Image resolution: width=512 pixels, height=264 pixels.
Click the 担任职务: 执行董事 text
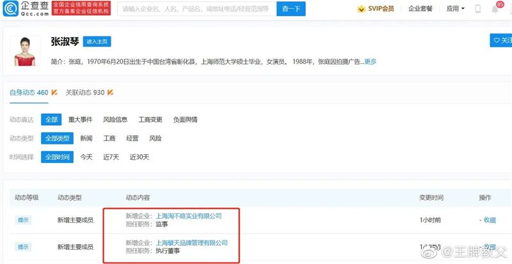[152, 251]
